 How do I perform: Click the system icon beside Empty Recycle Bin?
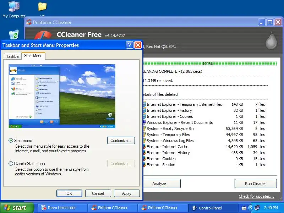pyautogui.click(x=144, y=129)
